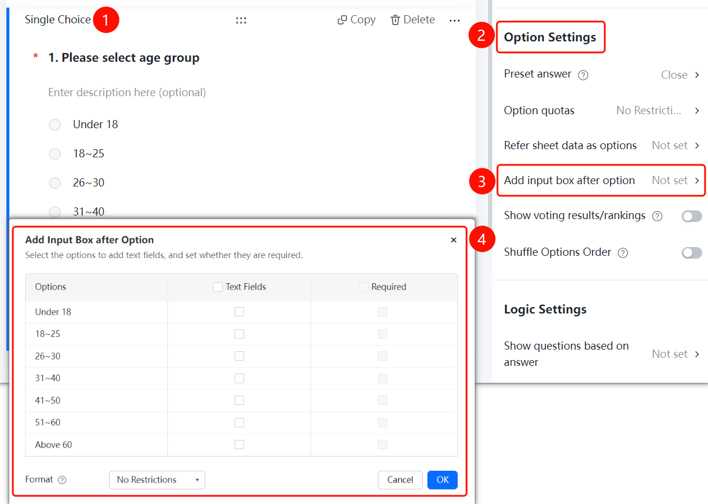Click the Copy question icon
This screenshot has height=504, width=708.
point(342,20)
